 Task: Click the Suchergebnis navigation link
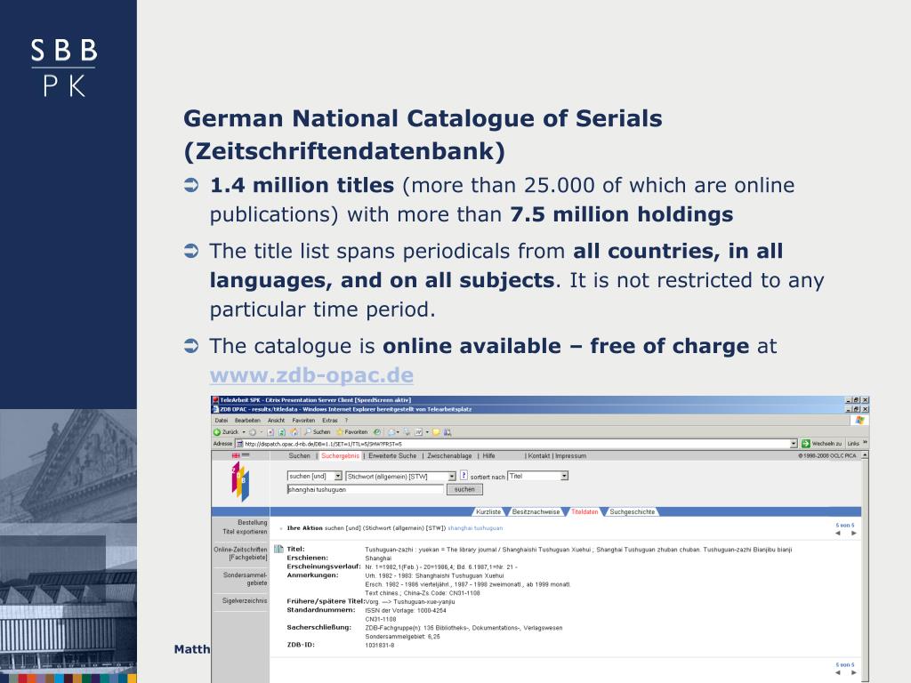click(x=341, y=456)
